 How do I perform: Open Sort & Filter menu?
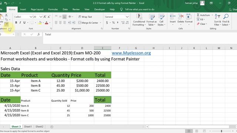click(x=217, y=20)
